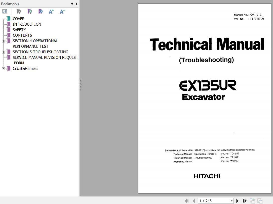Click the CONTENTS bookmark ribbon icon
Image resolution: width=273 pixels, height=204 pixels.
click(x=9, y=35)
